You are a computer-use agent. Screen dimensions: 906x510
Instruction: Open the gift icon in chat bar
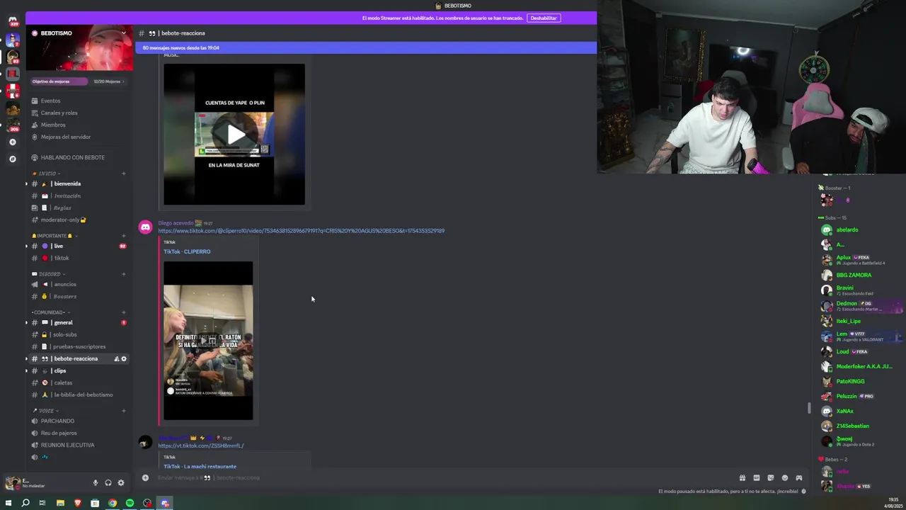[x=742, y=477]
